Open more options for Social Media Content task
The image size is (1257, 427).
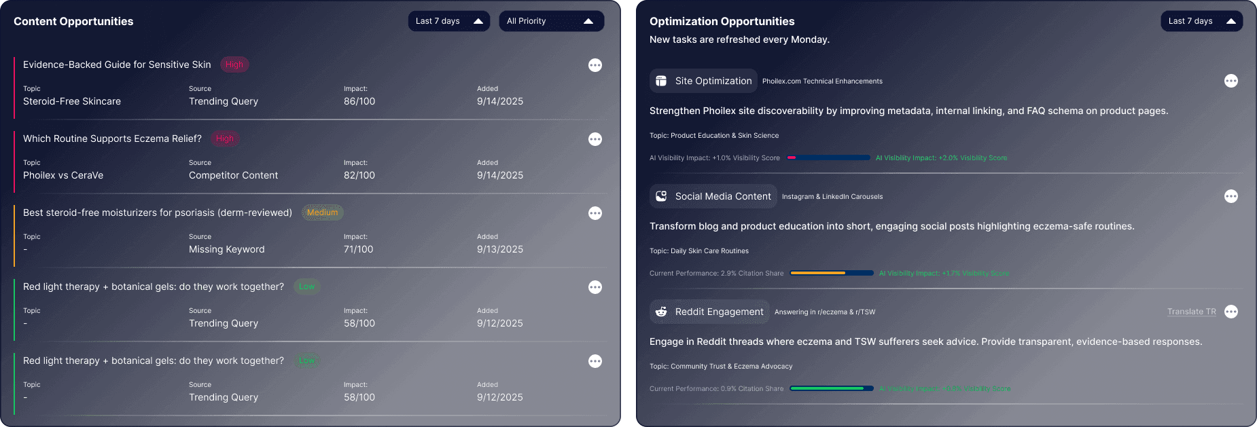1231,196
